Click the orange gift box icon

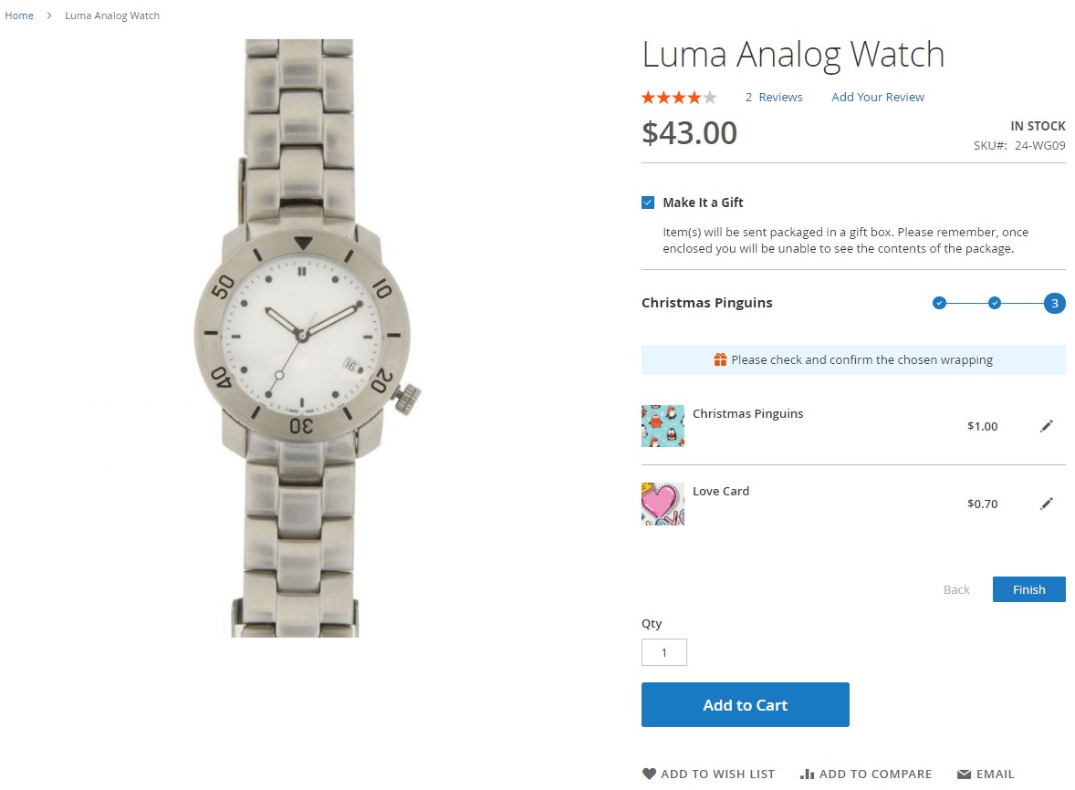720,359
